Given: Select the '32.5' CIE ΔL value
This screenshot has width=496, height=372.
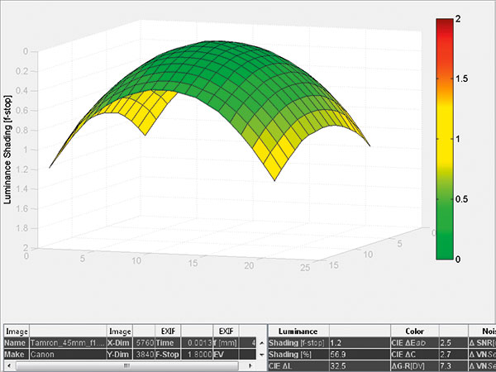Looking at the screenshot, I should [360, 366].
